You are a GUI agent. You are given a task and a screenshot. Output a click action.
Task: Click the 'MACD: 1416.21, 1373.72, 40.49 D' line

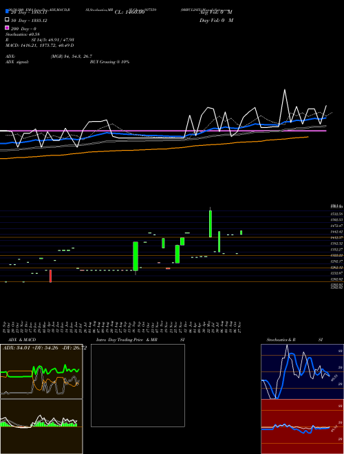point(40,45)
